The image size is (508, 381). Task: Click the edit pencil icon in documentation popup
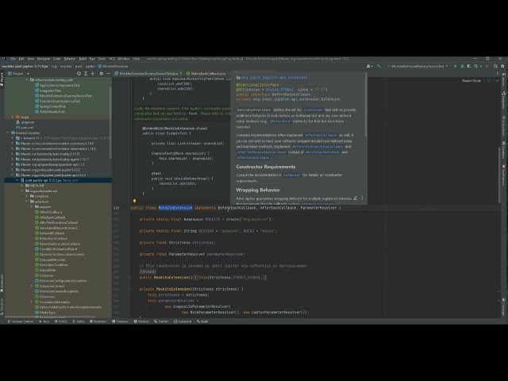[x=355, y=198]
